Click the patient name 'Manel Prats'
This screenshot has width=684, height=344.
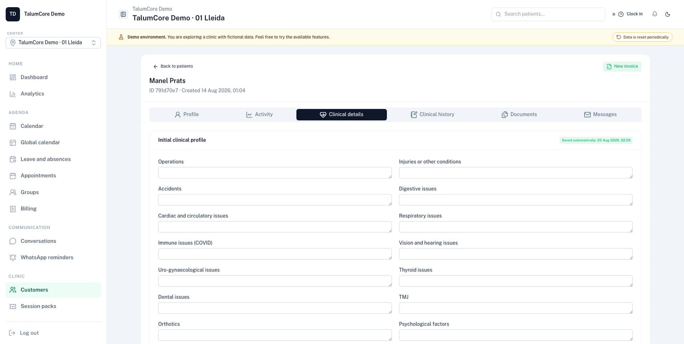(x=167, y=81)
